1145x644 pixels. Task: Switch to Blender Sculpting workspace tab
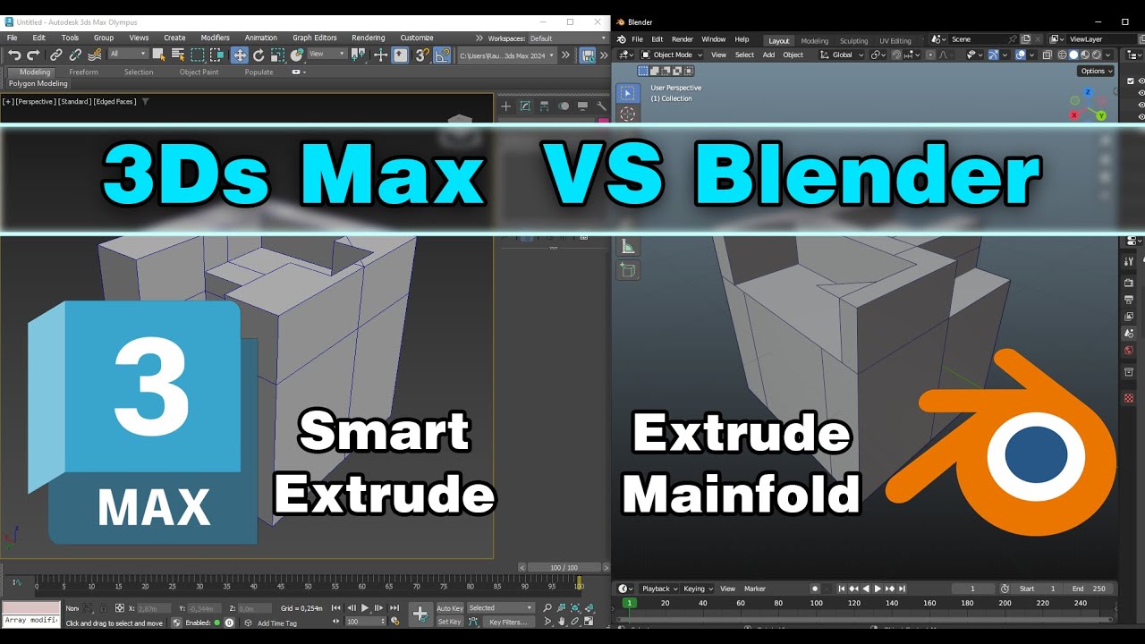(x=853, y=40)
